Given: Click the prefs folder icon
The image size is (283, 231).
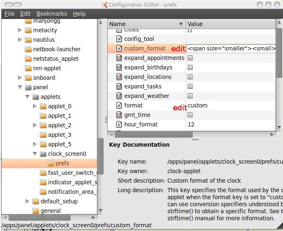Looking at the screenshot, I should tap(51, 163).
